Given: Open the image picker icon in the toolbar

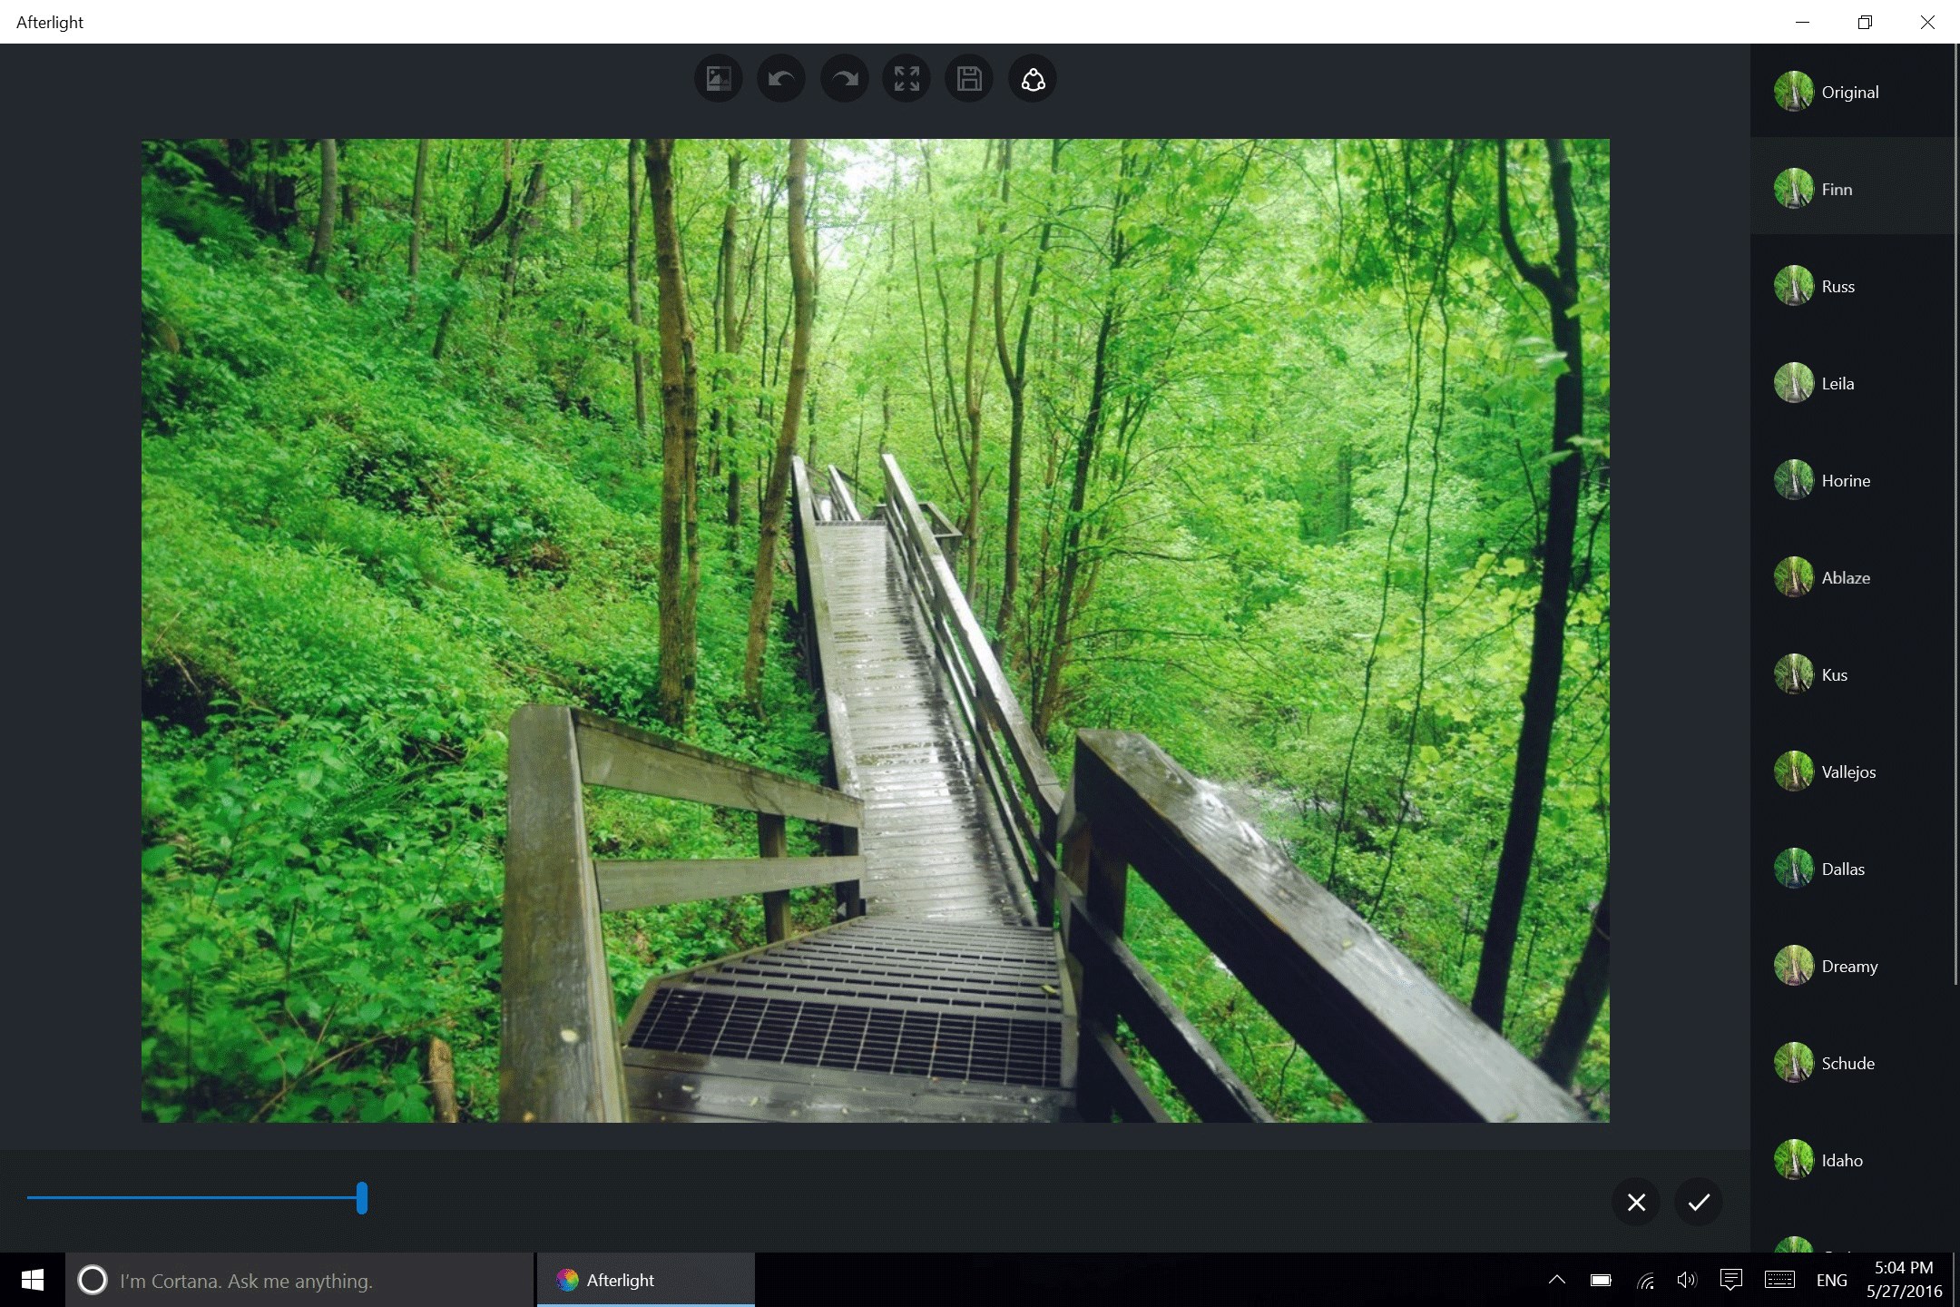Looking at the screenshot, I should (717, 79).
